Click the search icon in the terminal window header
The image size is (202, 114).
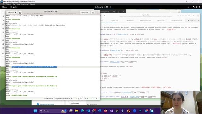(x=114, y=12)
